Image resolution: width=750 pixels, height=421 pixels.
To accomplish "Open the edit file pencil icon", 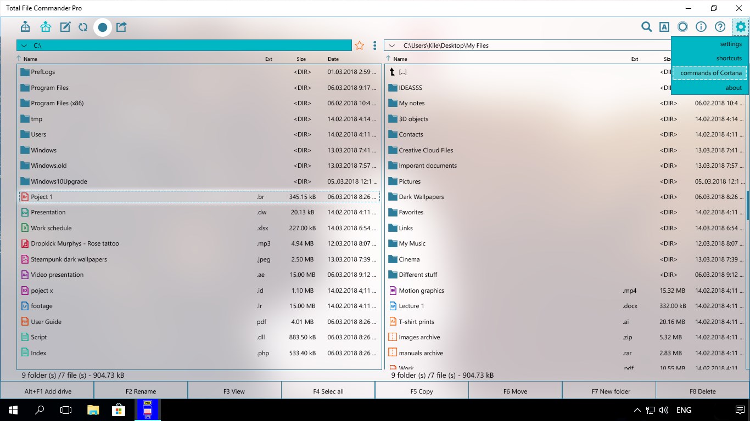I will 65,27.
